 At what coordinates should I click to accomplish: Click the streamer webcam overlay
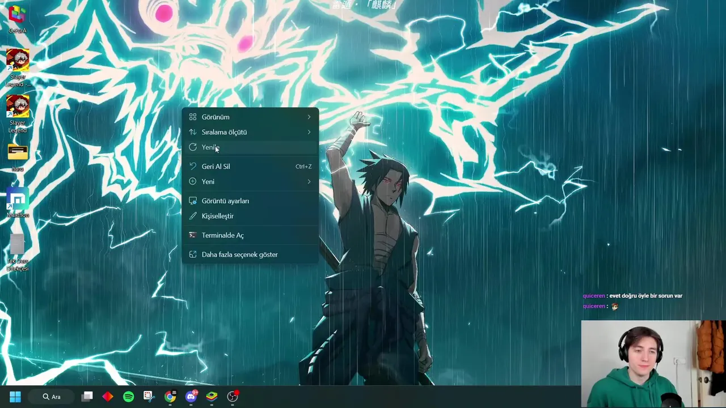(653, 364)
